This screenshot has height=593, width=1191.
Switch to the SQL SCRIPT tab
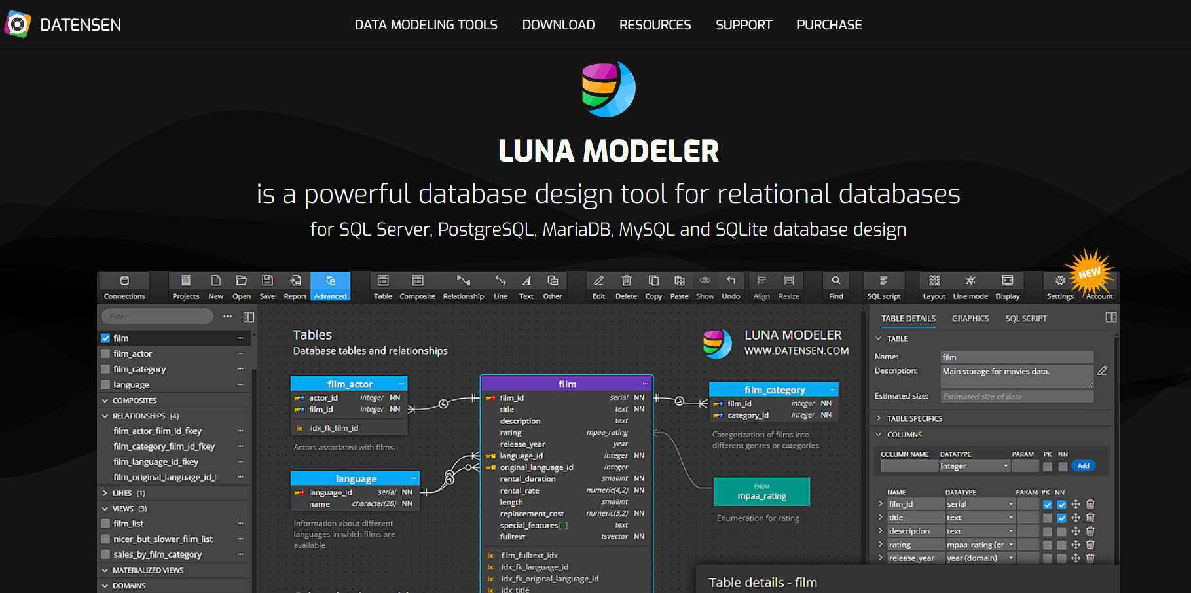pyautogui.click(x=1026, y=319)
